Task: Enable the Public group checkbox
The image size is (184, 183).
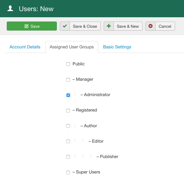Action: click(68, 64)
